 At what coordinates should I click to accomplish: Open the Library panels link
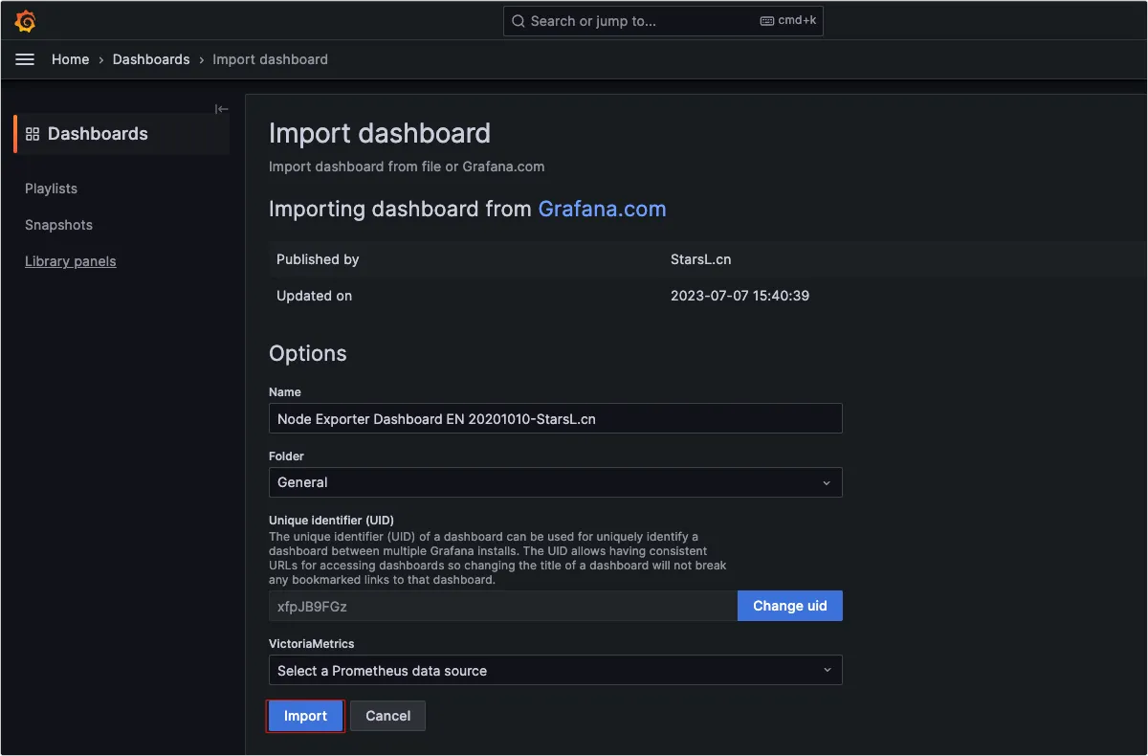pyautogui.click(x=71, y=261)
